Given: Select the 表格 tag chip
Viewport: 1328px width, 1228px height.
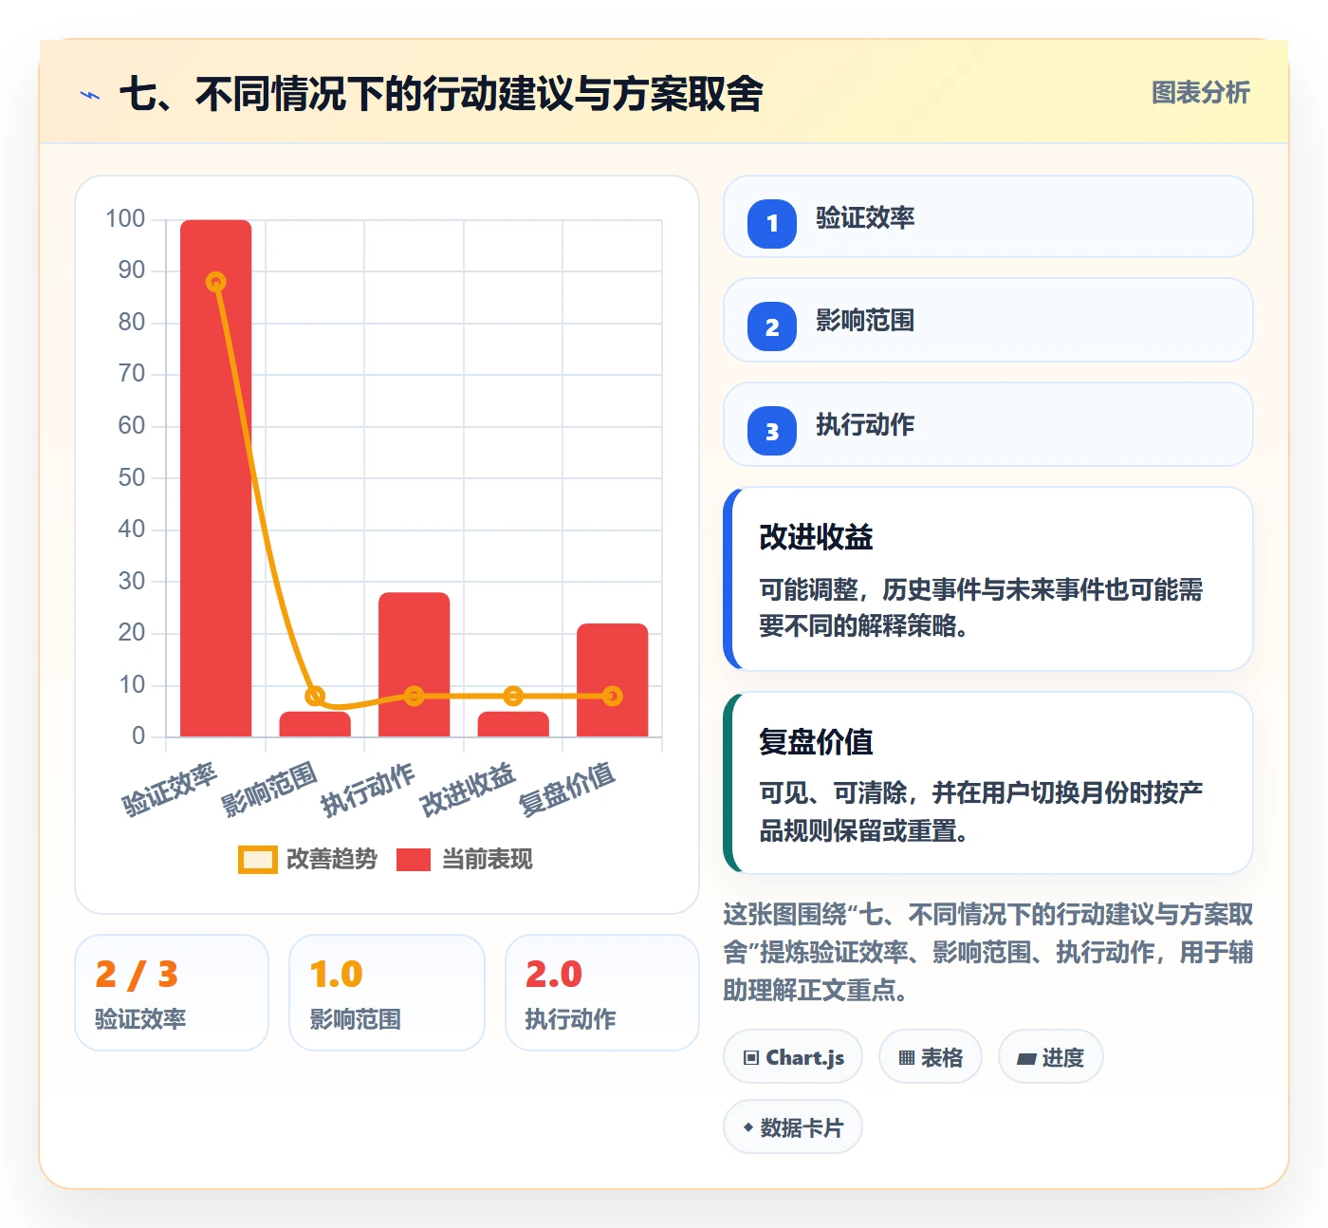Looking at the screenshot, I should (931, 1056).
